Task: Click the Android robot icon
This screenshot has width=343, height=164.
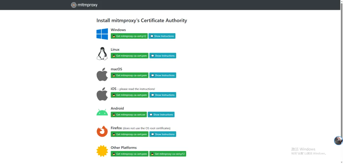Action: pyautogui.click(x=102, y=112)
